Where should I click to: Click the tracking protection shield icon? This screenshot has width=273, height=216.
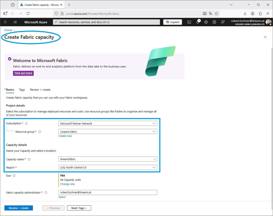click(56, 14)
